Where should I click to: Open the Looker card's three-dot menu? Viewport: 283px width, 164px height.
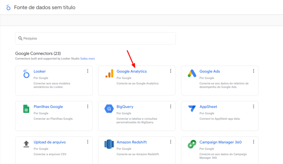coord(88,71)
